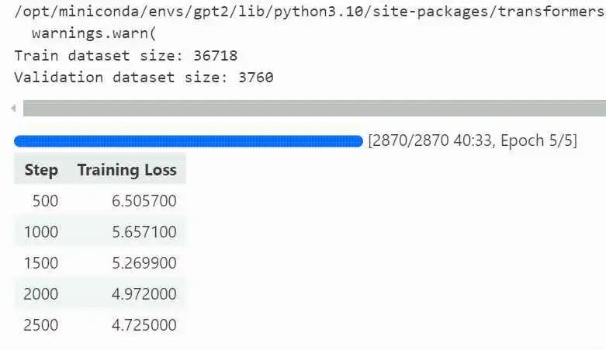The height and width of the screenshot is (350, 606).
Task: Select the 4.972000 loss value
Action: (x=144, y=294)
